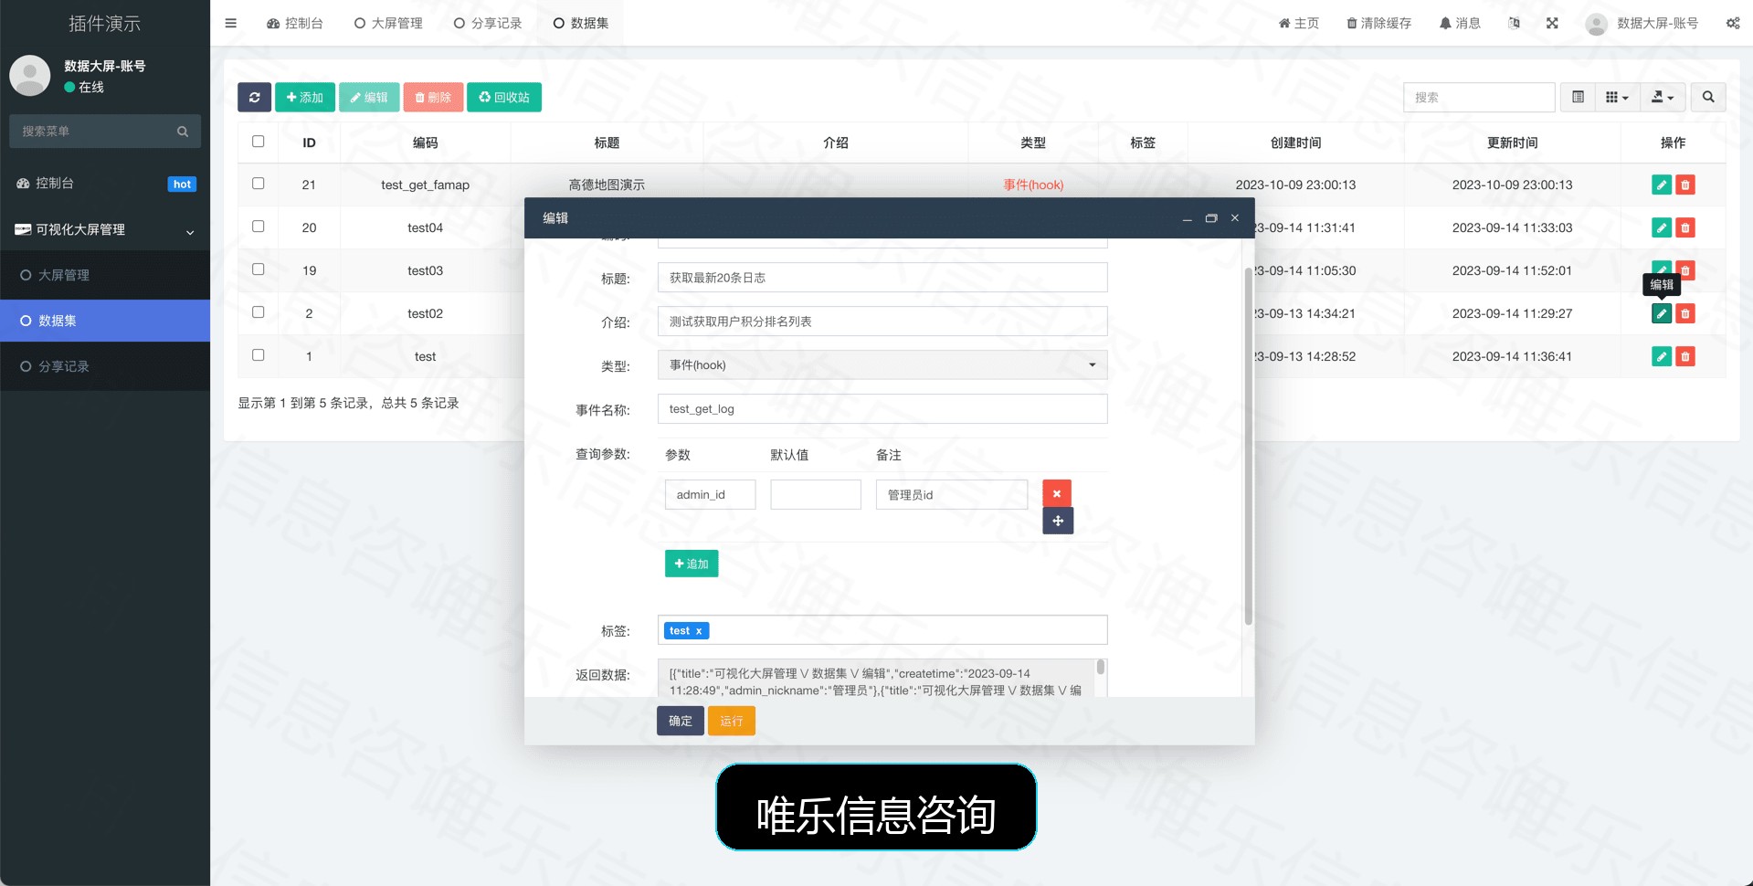1753x886 pixels.
Task: Edit row 1 test with green pencil icon
Action: pyautogui.click(x=1662, y=356)
